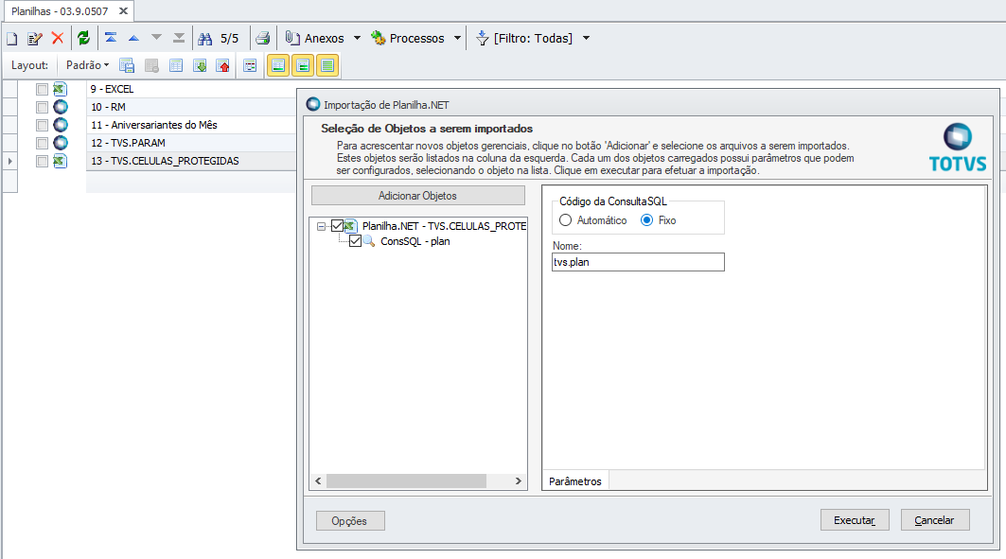Collapse the Planilha.NET tree node
The image size is (1006, 559).
pos(321,226)
